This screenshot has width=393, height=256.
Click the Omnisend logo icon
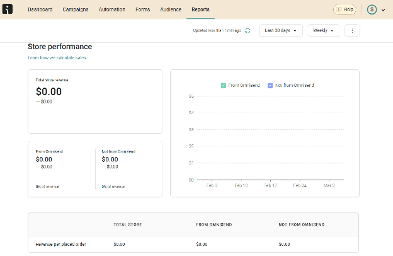coord(8,9)
